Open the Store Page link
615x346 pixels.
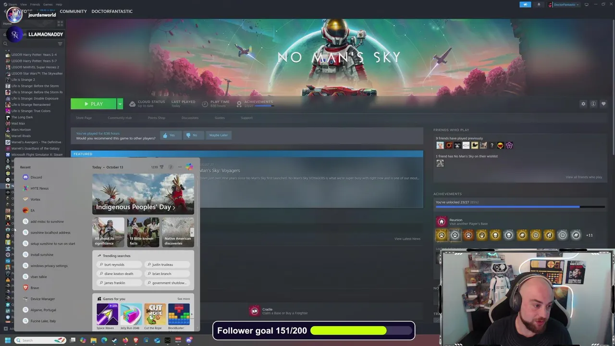[x=84, y=118]
